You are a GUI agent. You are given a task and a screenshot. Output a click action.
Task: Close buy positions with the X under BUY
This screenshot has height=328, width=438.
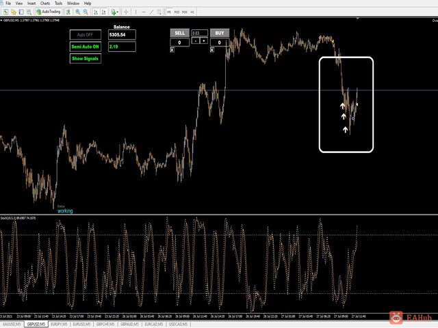click(x=212, y=50)
